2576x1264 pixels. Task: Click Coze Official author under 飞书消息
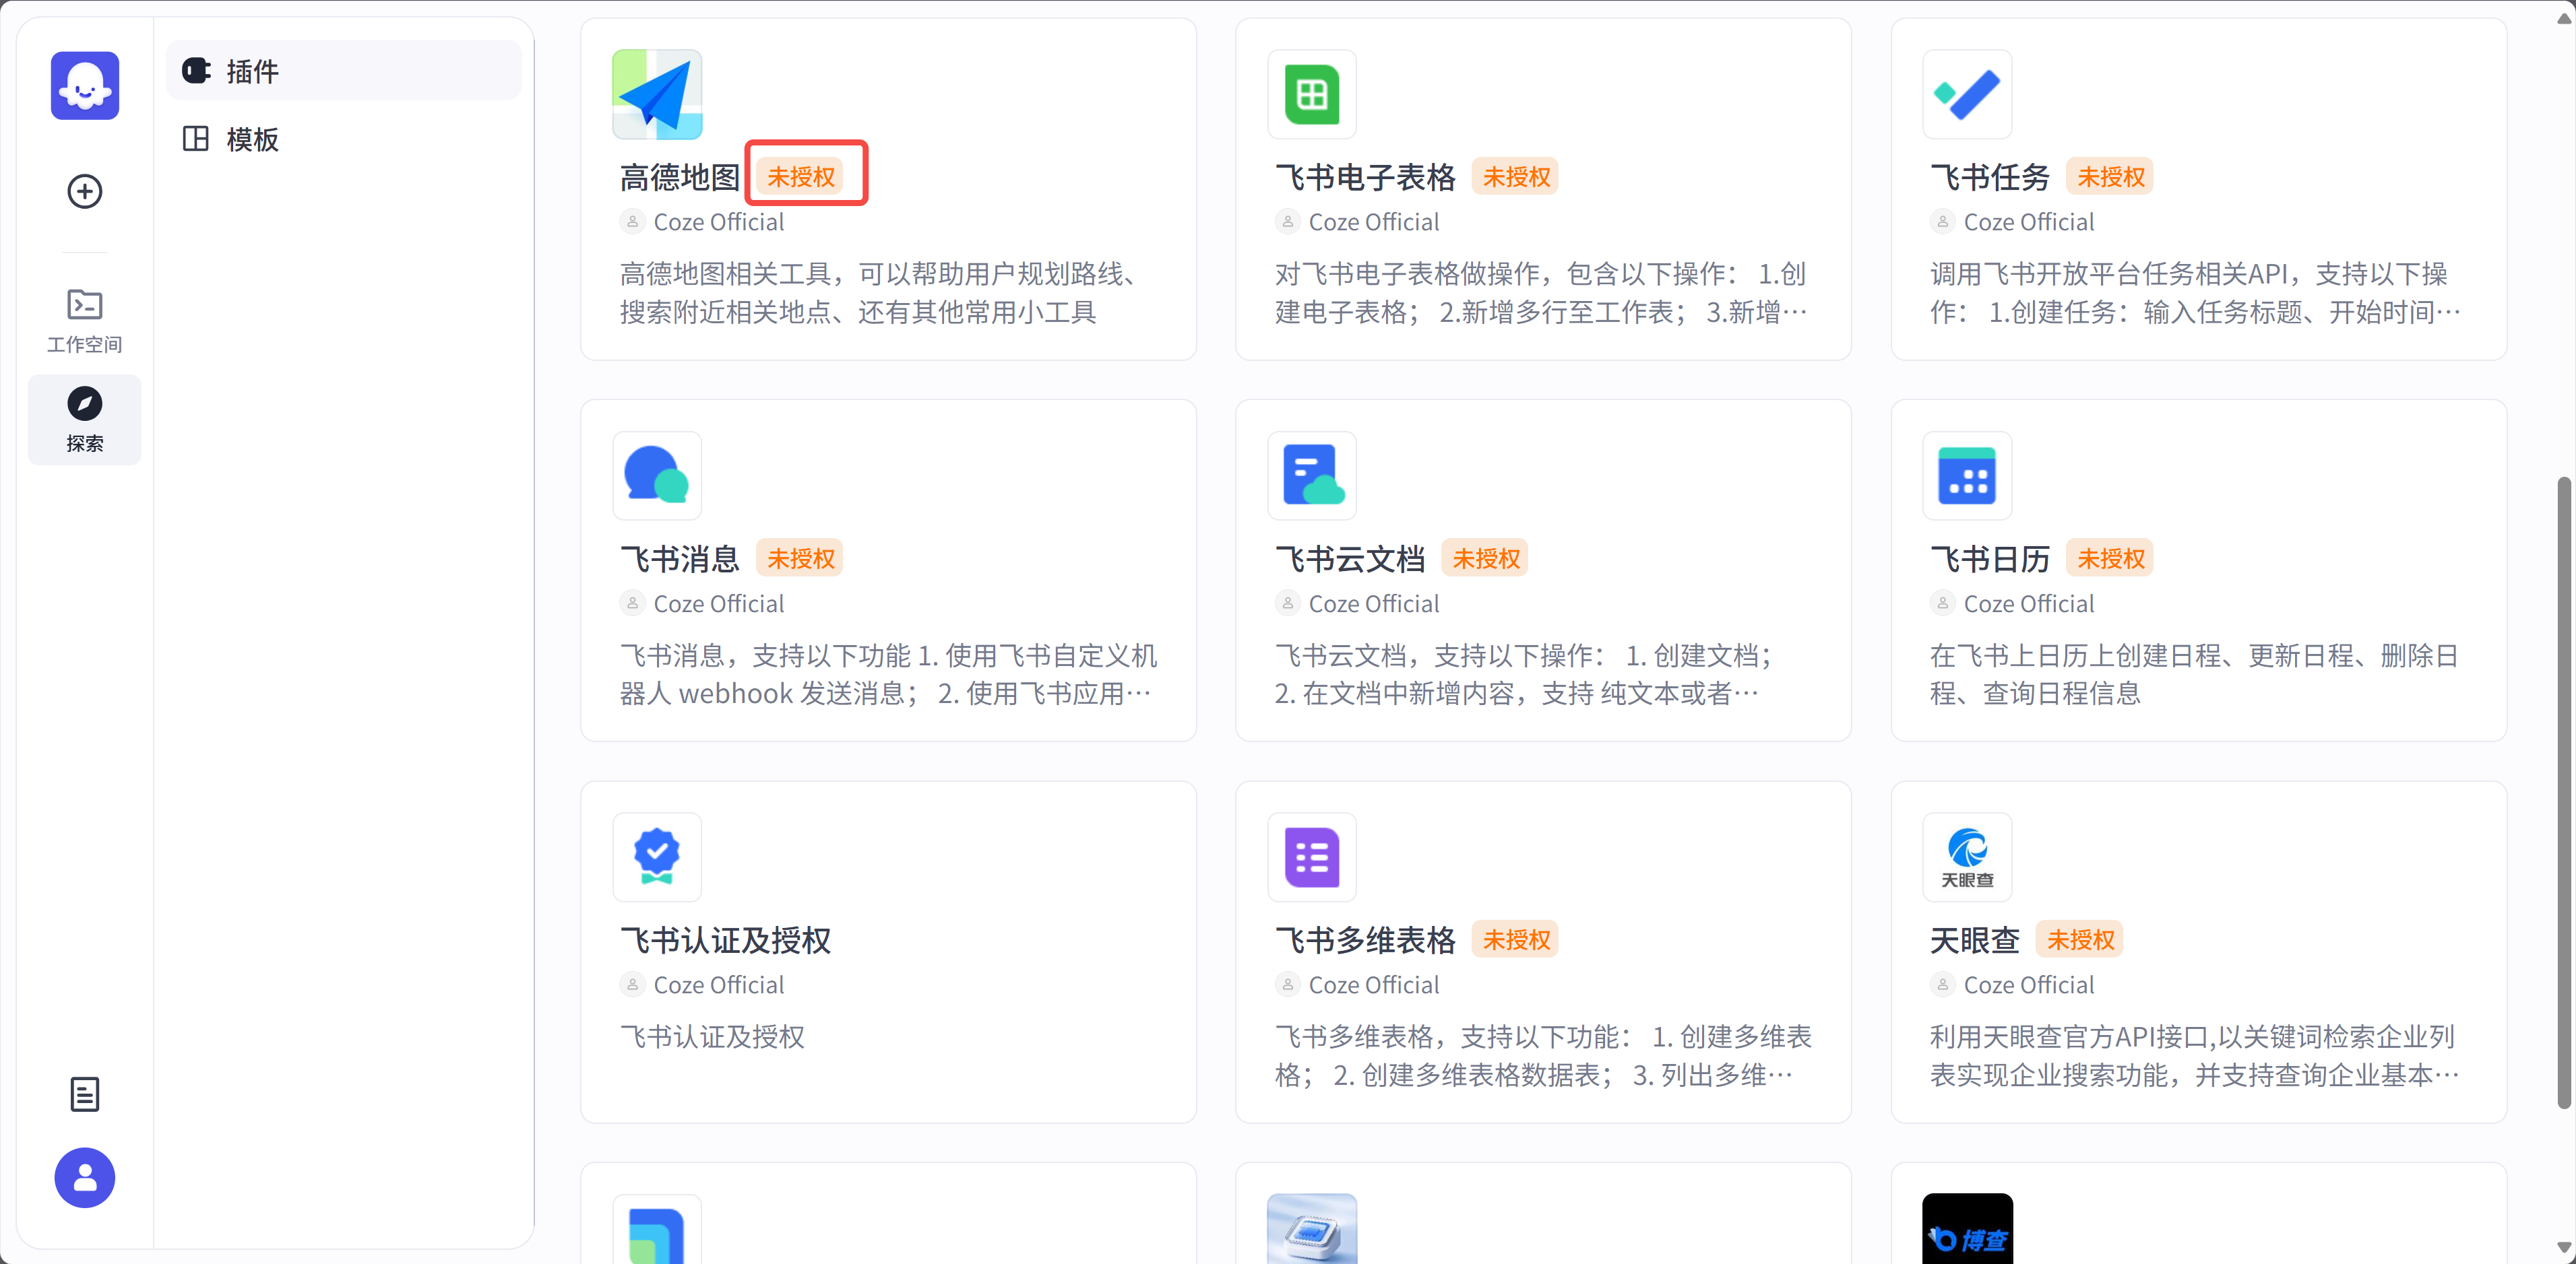click(718, 603)
